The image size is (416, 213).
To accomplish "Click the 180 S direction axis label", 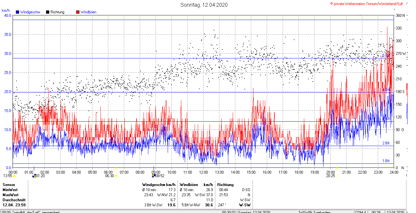I will [x=400, y=92].
